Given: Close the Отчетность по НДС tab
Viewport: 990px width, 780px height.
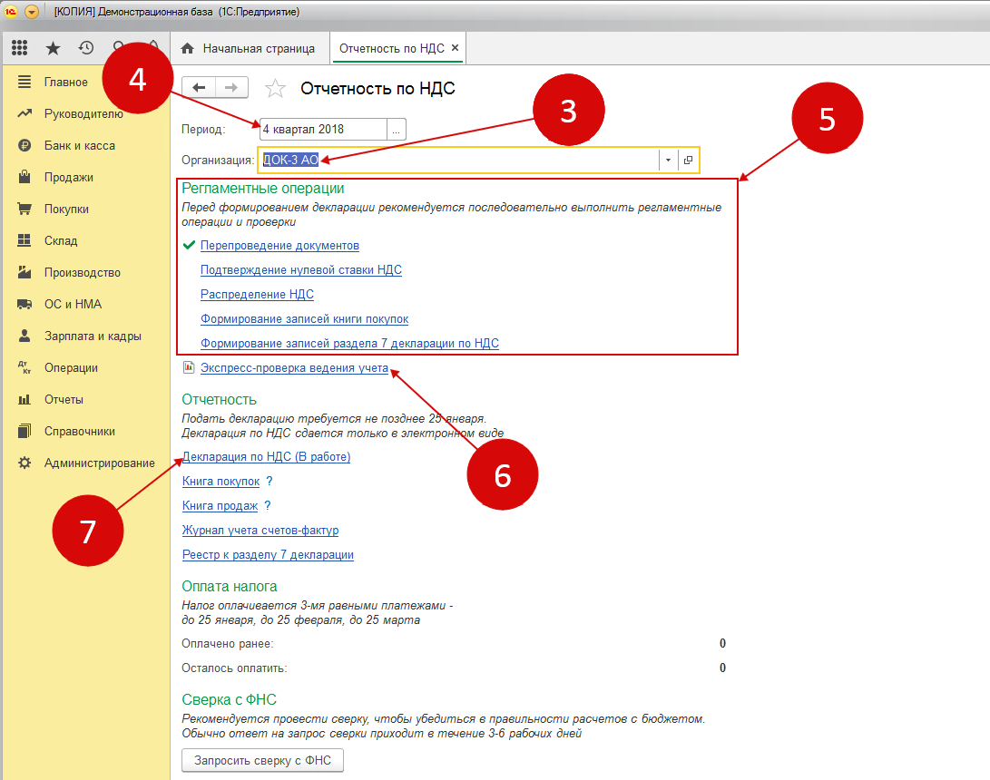Looking at the screenshot, I should pyautogui.click(x=455, y=48).
